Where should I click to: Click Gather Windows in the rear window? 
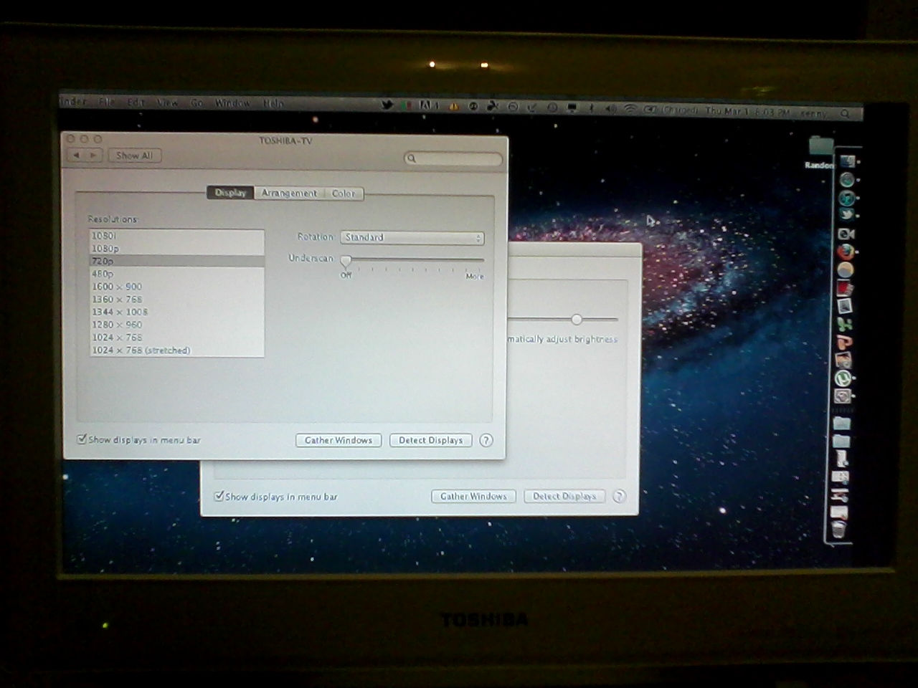473,496
